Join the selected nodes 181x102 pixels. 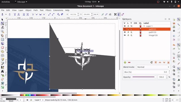click(x=15, y=14)
